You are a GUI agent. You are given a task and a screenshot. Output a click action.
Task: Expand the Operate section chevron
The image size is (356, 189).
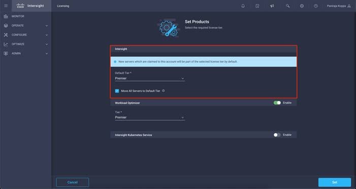tap(47, 26)
